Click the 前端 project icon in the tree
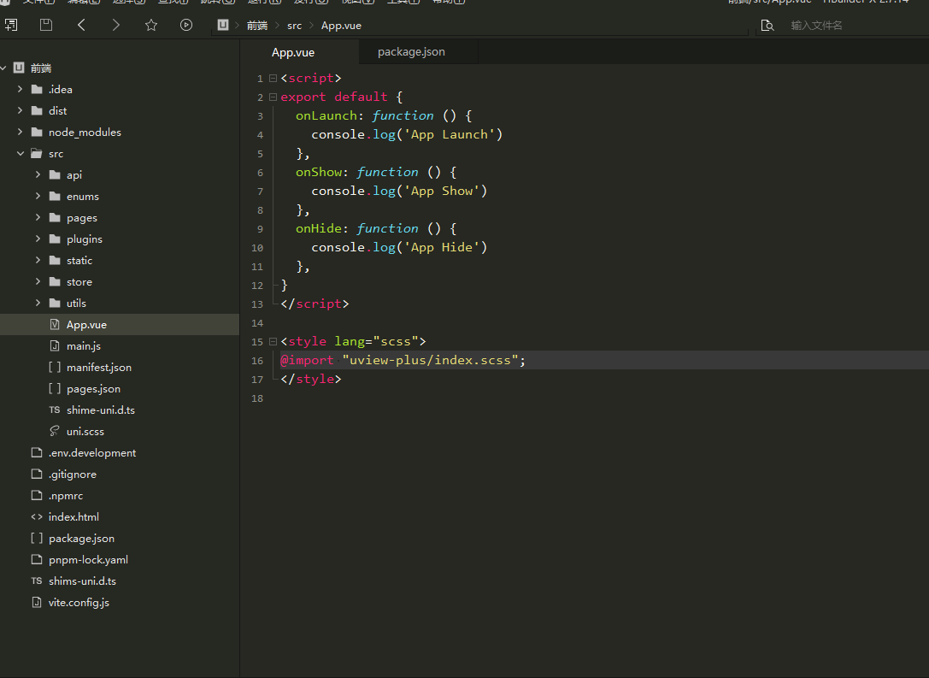 pos(19,68)
